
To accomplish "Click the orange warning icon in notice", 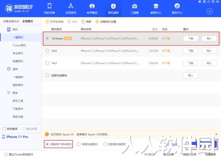I will pos(47,134).
